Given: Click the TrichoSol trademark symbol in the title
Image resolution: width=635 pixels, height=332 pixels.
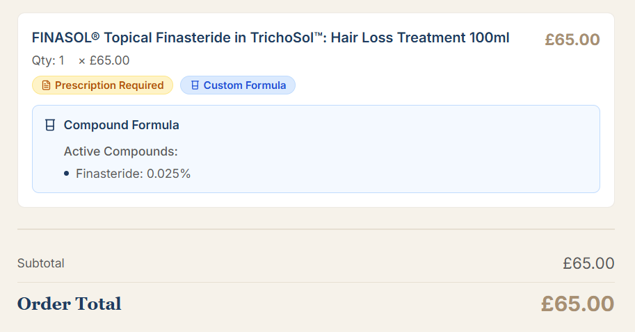Looking at the screenshot, I should pyautogui.click(x=319, y=35).
